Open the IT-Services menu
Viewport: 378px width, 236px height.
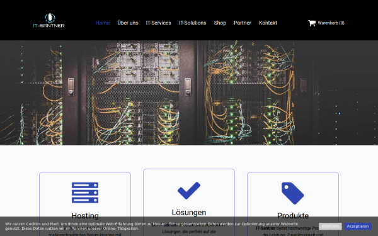[x=158, y=23]
